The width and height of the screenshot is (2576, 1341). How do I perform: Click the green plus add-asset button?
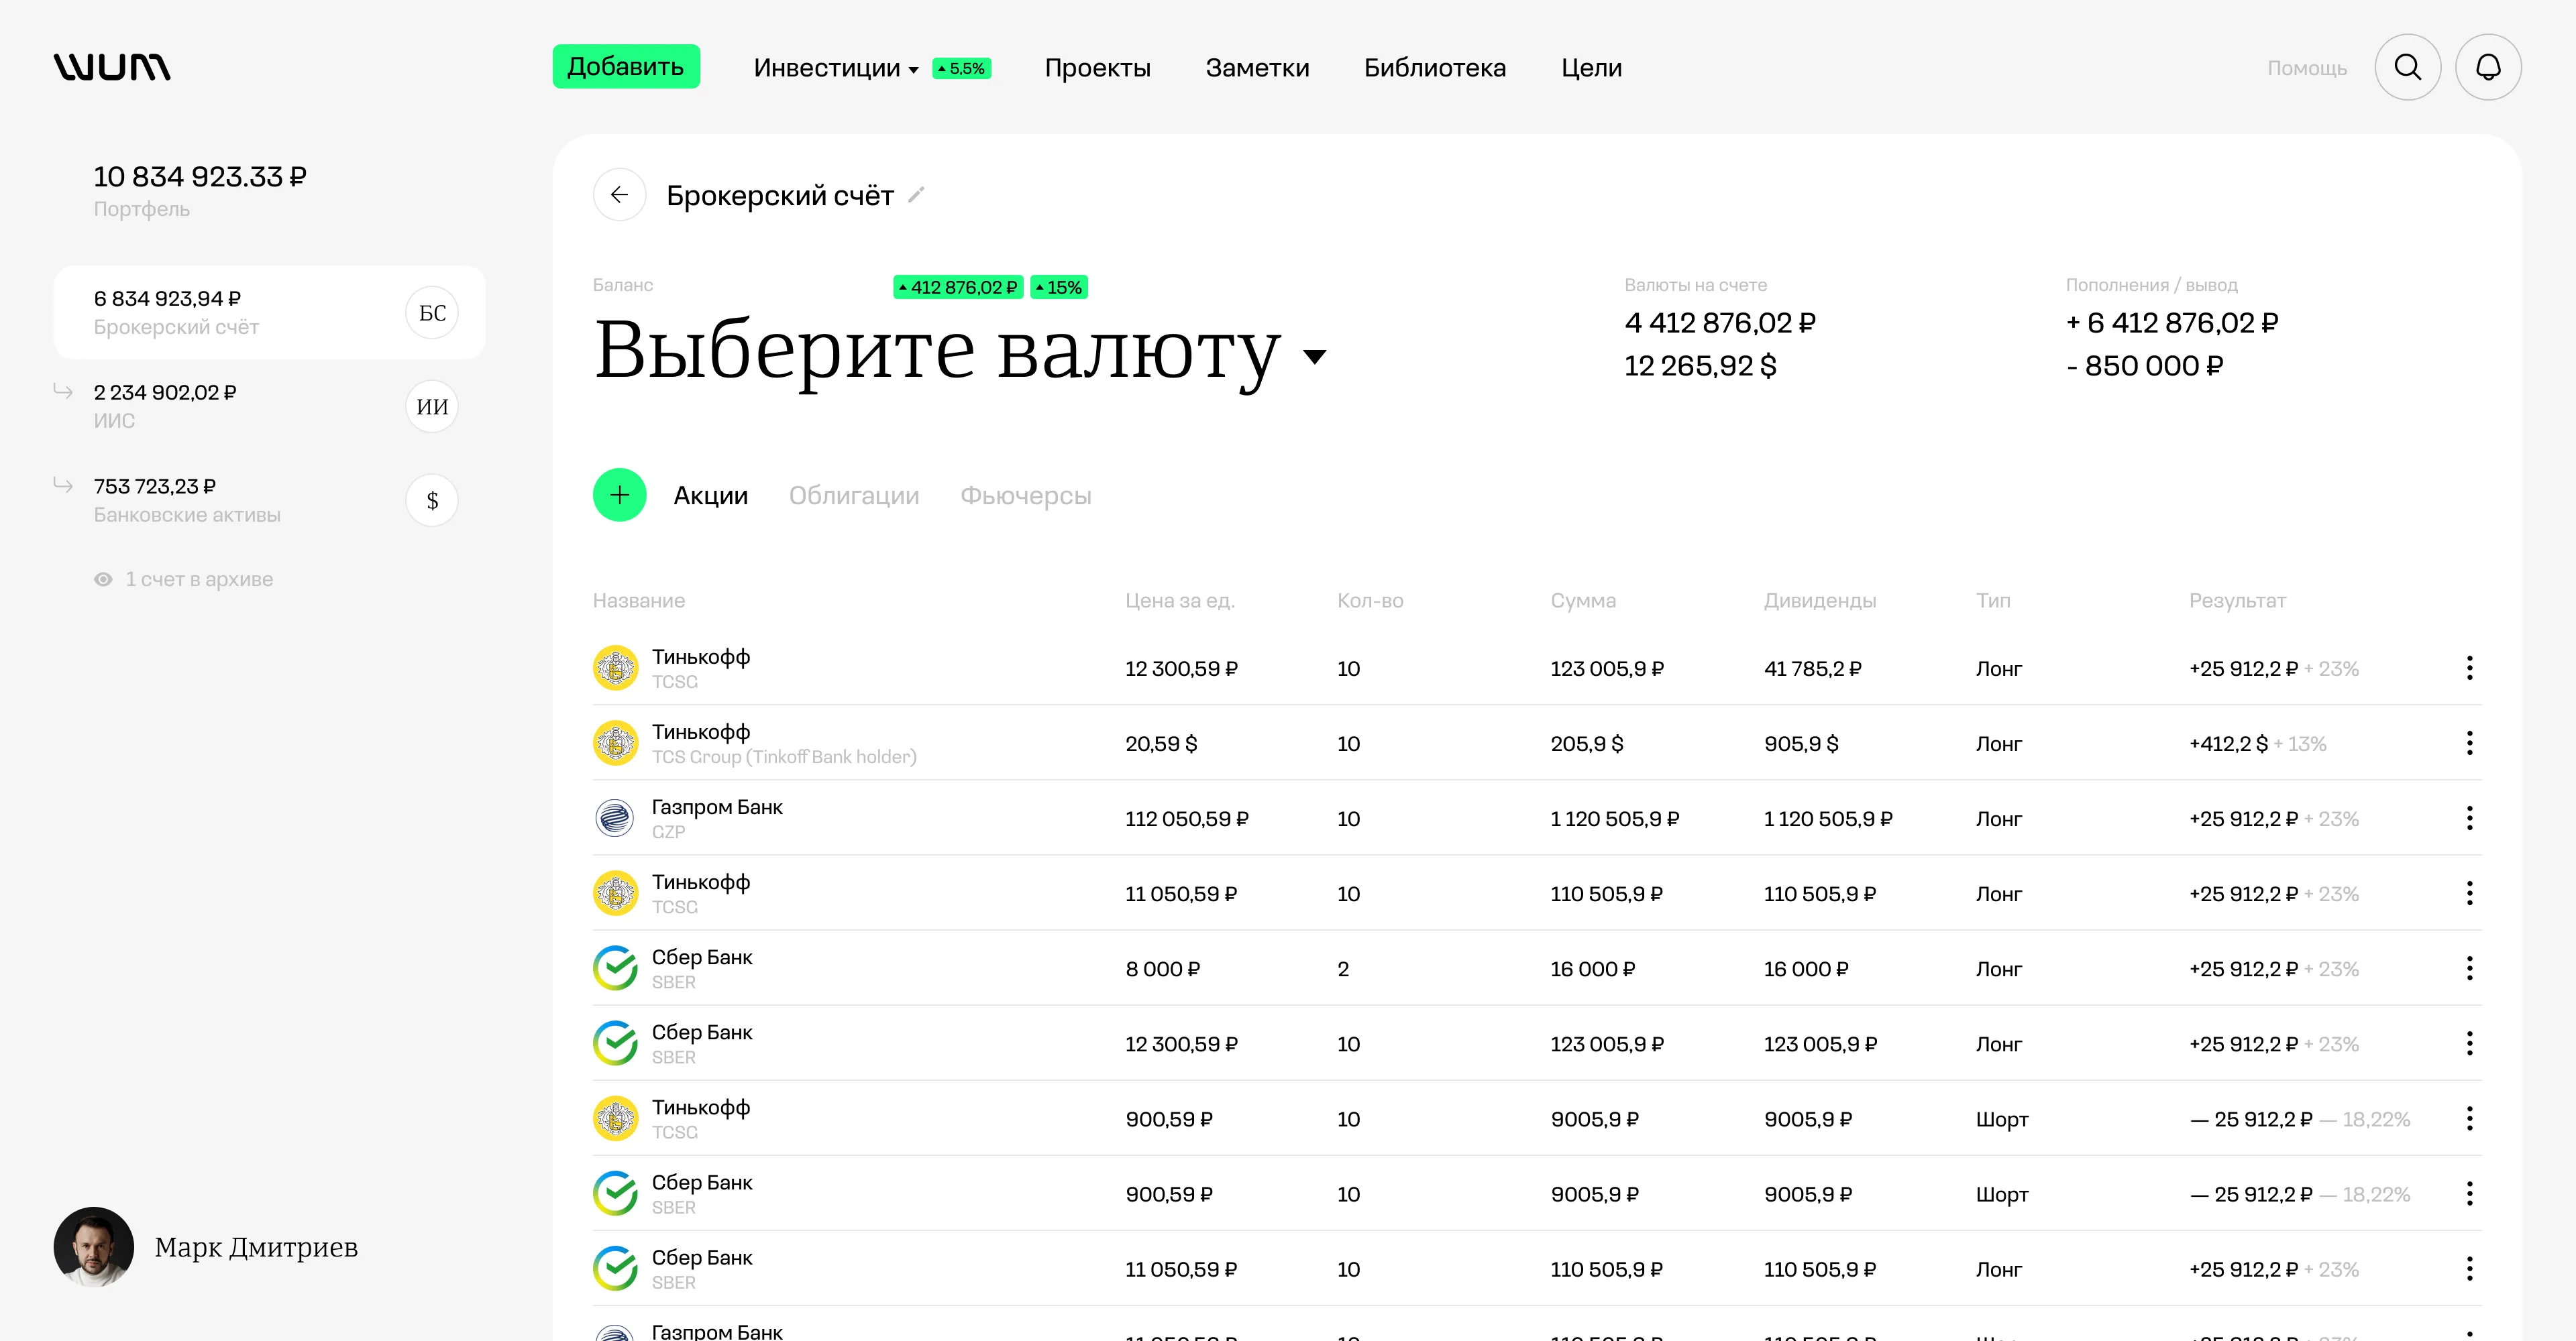coord(619,495)
